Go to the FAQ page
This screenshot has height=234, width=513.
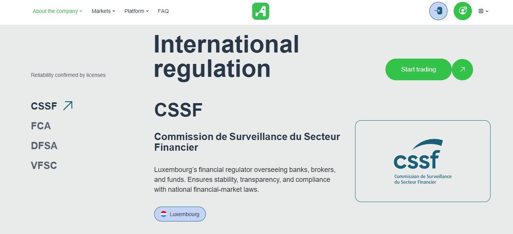click(x=163, y=11)
